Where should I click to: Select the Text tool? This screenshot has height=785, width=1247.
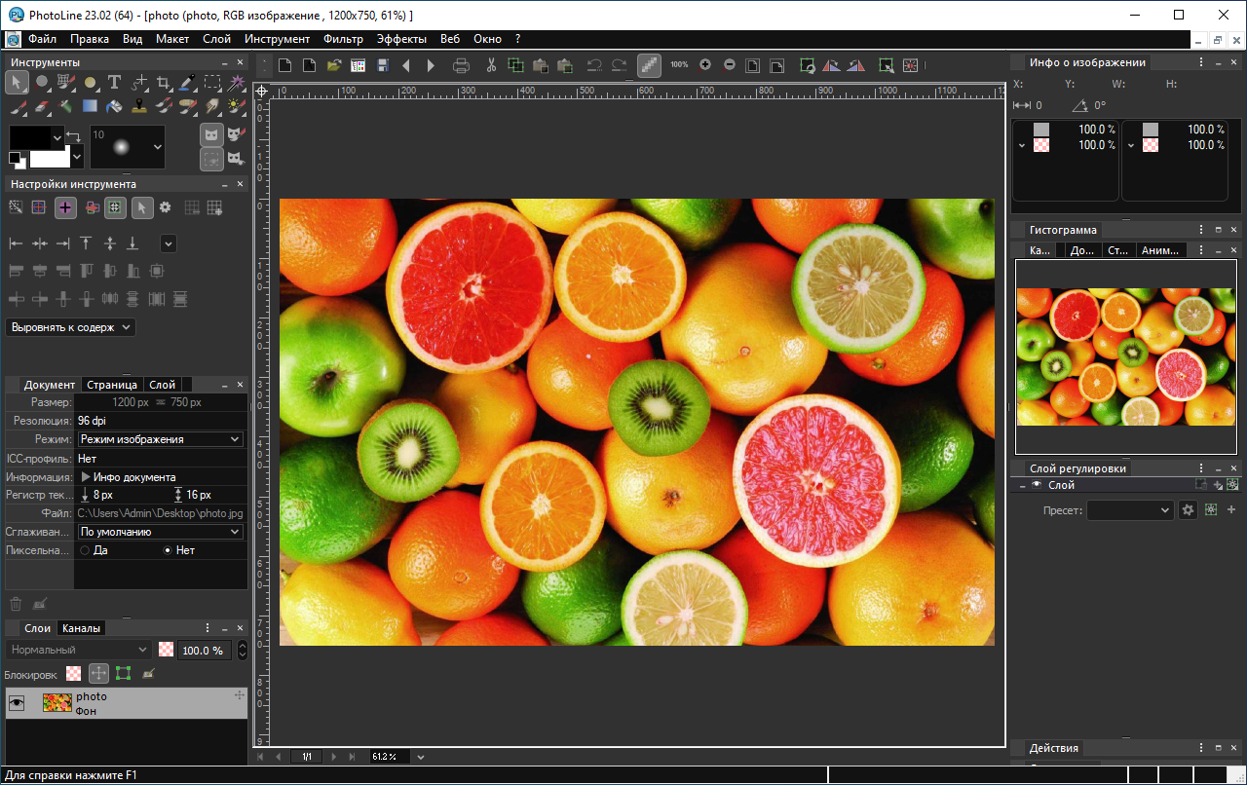(114, 83)
